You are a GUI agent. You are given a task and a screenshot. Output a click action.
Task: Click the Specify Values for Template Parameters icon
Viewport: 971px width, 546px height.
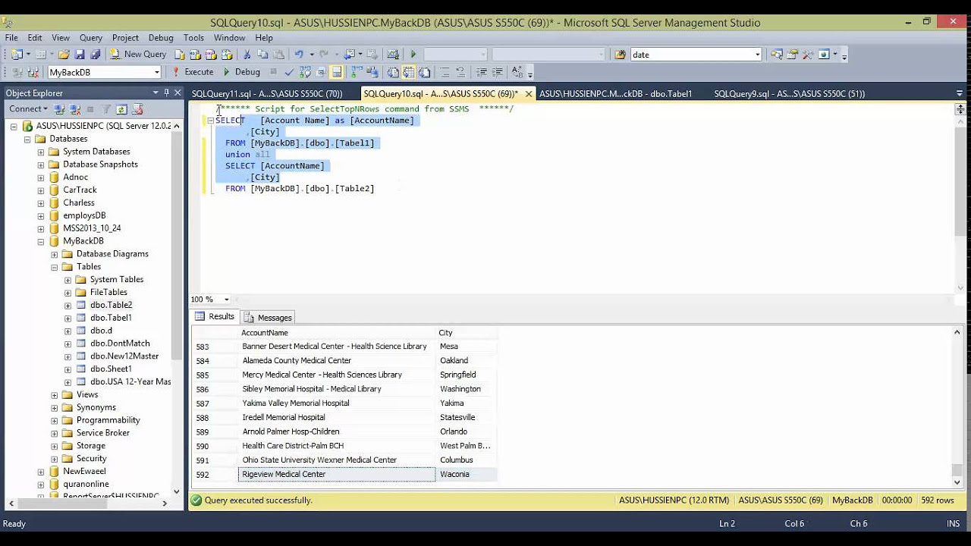pyautogui.click(x=517, y=72)
